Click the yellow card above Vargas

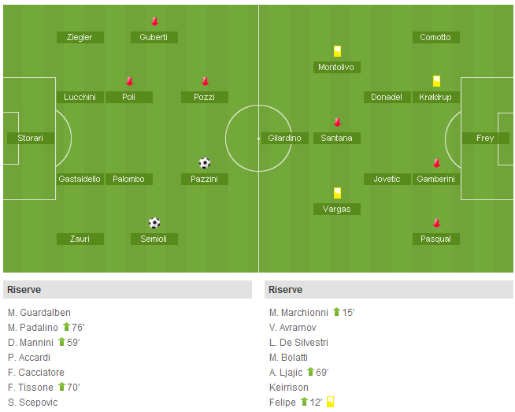tap(337, 193)
